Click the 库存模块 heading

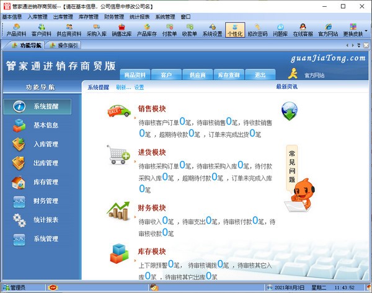click(152, 251)
